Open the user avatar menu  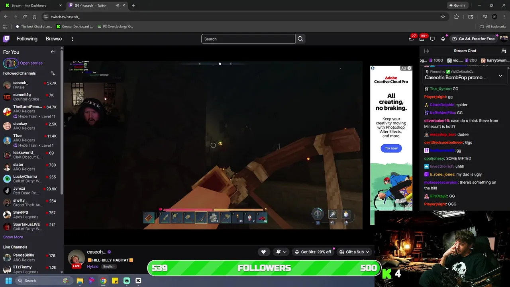(x=504, y=39)
